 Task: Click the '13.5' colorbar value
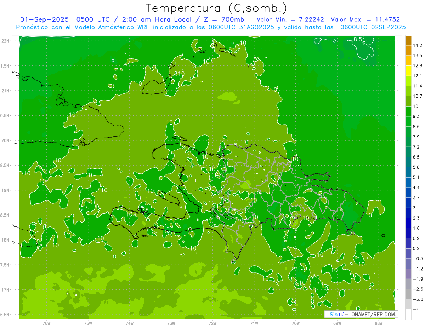(418, 56)
